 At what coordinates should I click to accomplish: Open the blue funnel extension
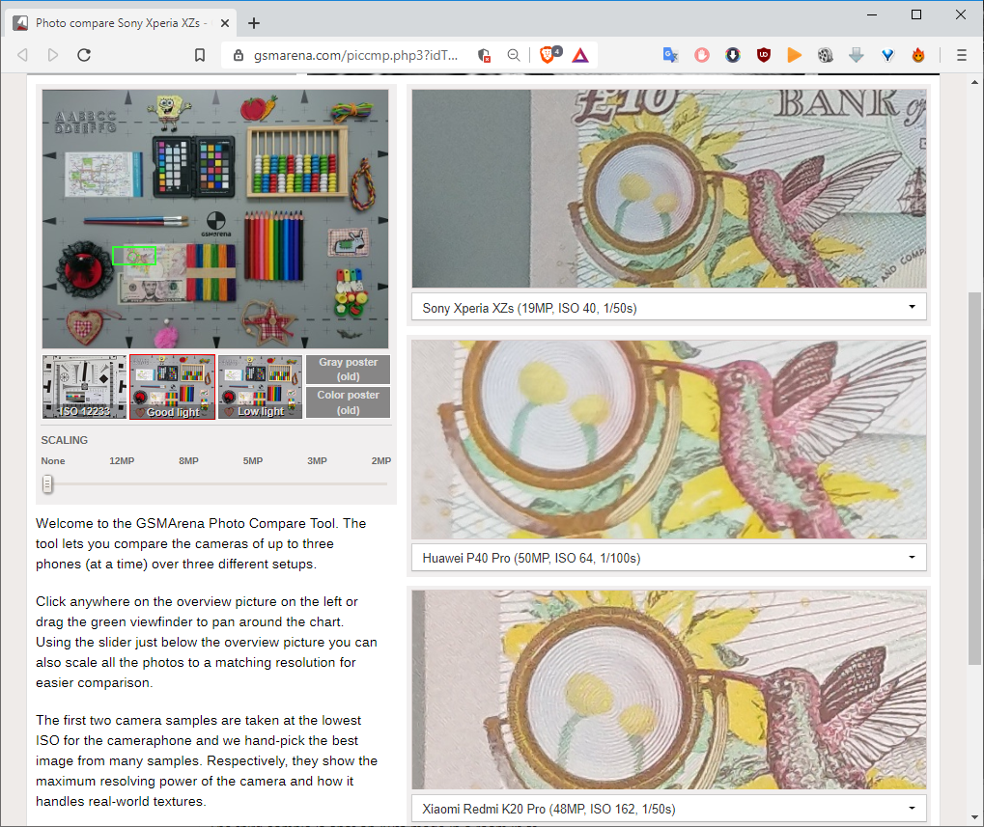click(887, 55)
